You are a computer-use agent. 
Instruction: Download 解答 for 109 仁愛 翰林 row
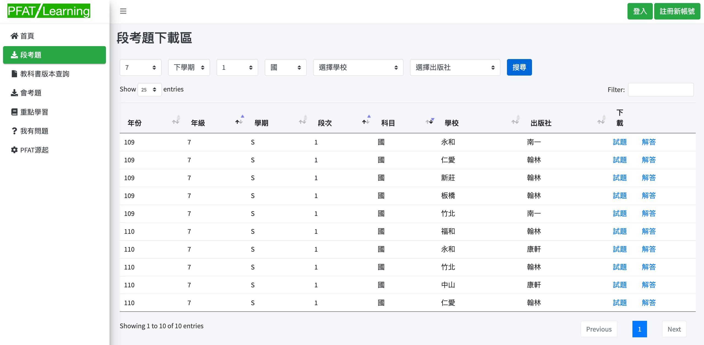click(649, 160)
